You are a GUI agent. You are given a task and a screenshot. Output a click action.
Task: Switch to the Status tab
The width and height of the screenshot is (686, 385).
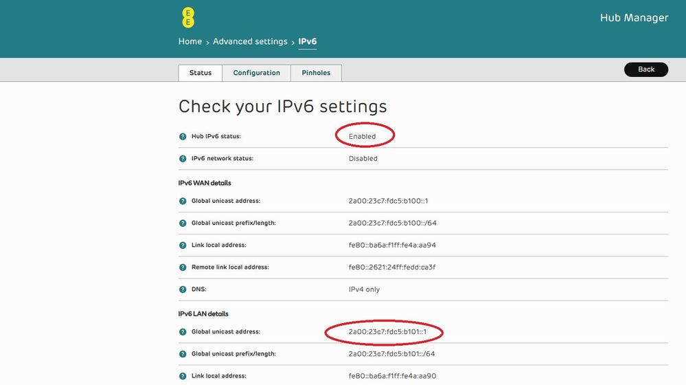pos(201,73)
